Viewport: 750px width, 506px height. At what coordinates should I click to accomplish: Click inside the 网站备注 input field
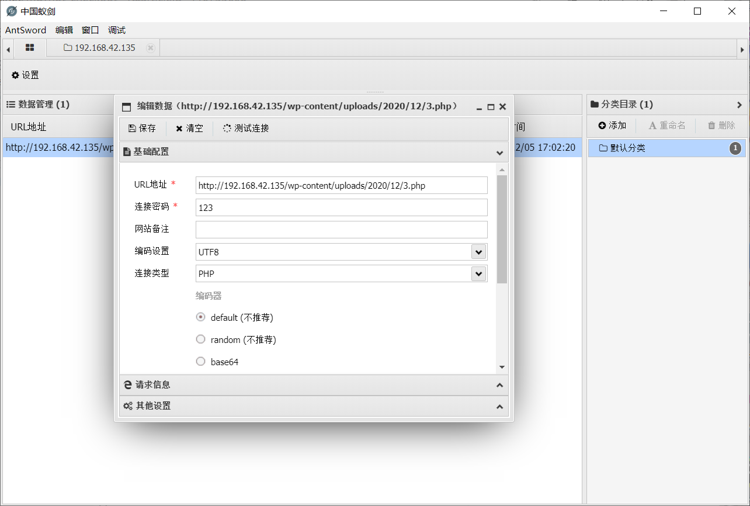pos(341,229)
